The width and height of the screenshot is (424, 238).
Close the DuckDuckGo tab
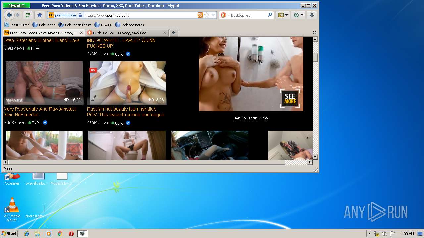click(165, 33)
